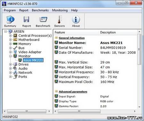The height and width of the screenshot is (121, 144).
Task: Open the Report menu
Action: [24, 10]
